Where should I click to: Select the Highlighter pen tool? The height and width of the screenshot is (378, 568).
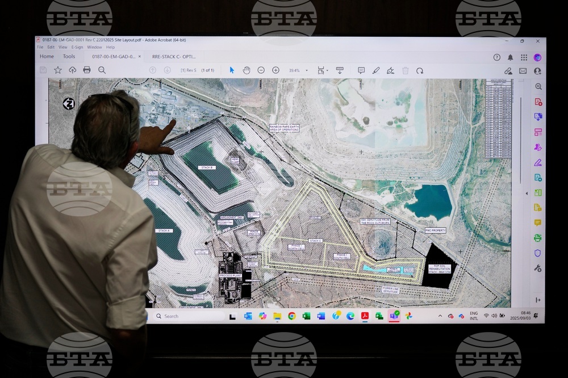pos(375,70)
